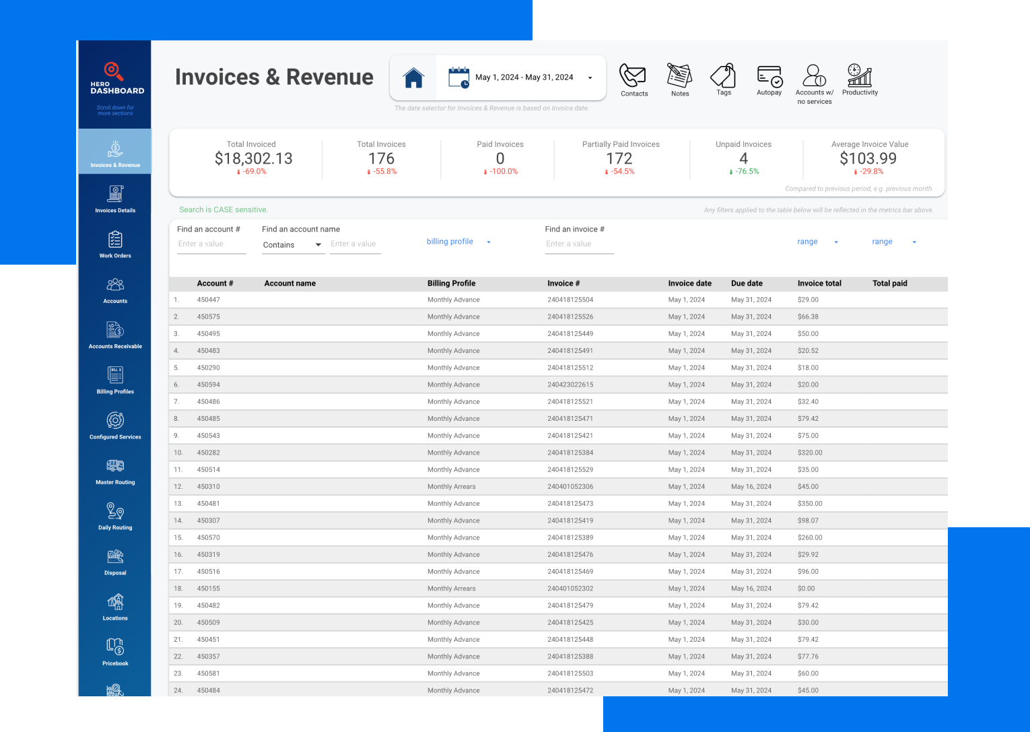Click the account name value input
Viewport: 1030px width, 732px height.
pos(355,244)
